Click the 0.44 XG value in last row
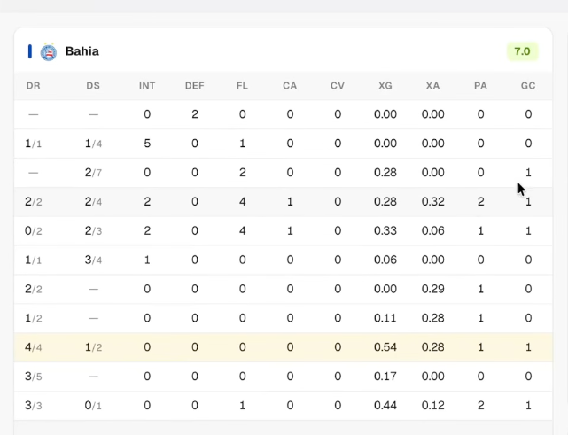This screenshot has width=568, height=435. (385, 405)
